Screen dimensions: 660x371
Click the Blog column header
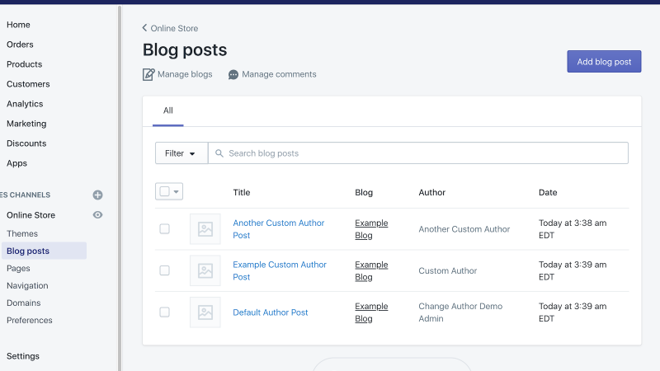click(364, 192)
